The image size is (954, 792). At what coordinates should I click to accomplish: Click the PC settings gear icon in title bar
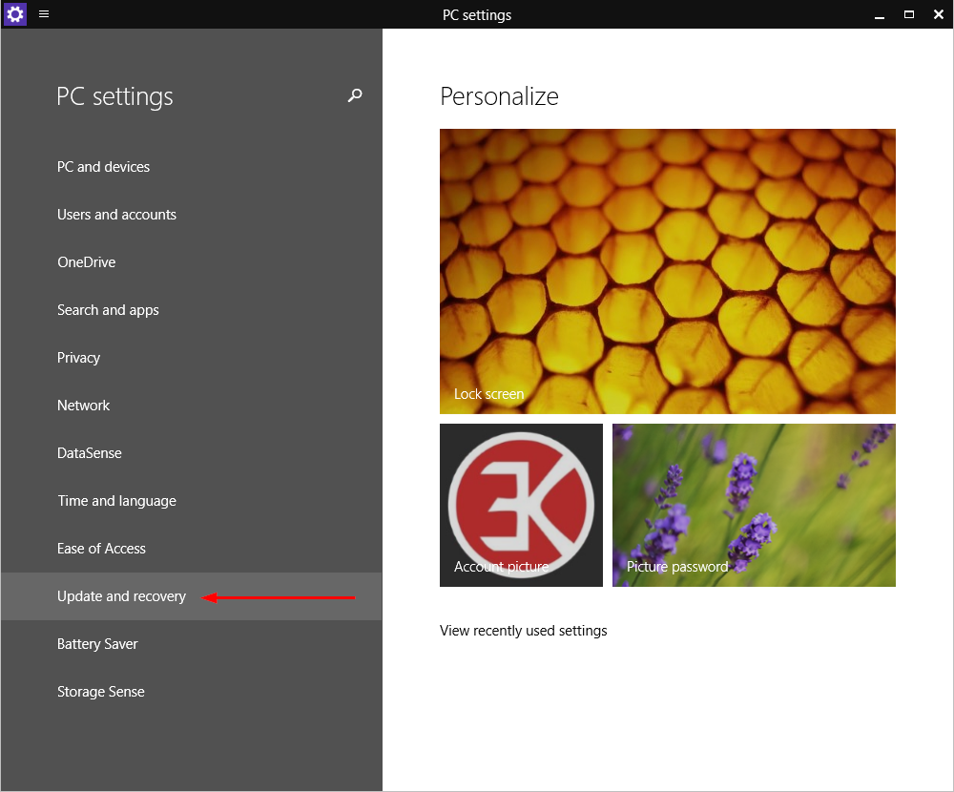(x=14, y=14)
